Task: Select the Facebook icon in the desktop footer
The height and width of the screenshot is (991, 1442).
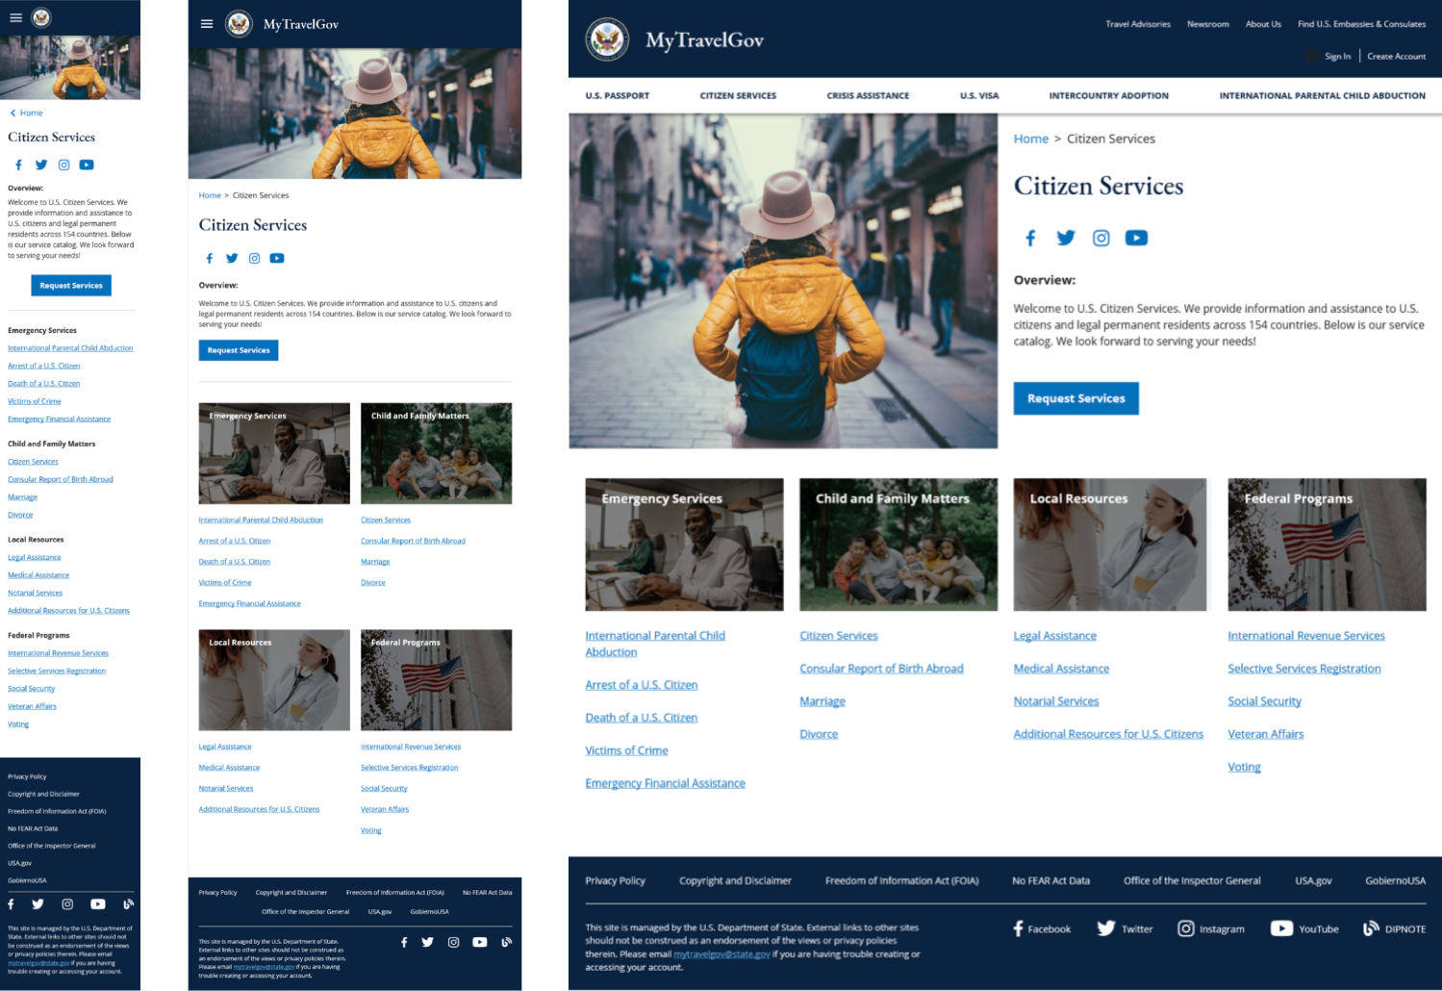Action: click(x=1017, y=927)
